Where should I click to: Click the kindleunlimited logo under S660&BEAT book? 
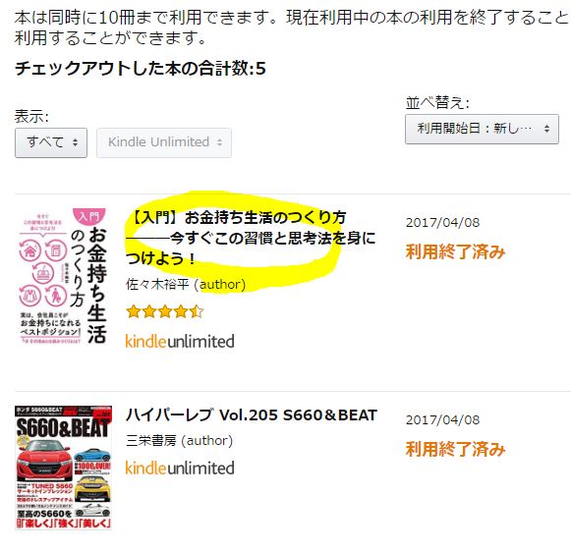pyautogui.click(x=180, y=468)
